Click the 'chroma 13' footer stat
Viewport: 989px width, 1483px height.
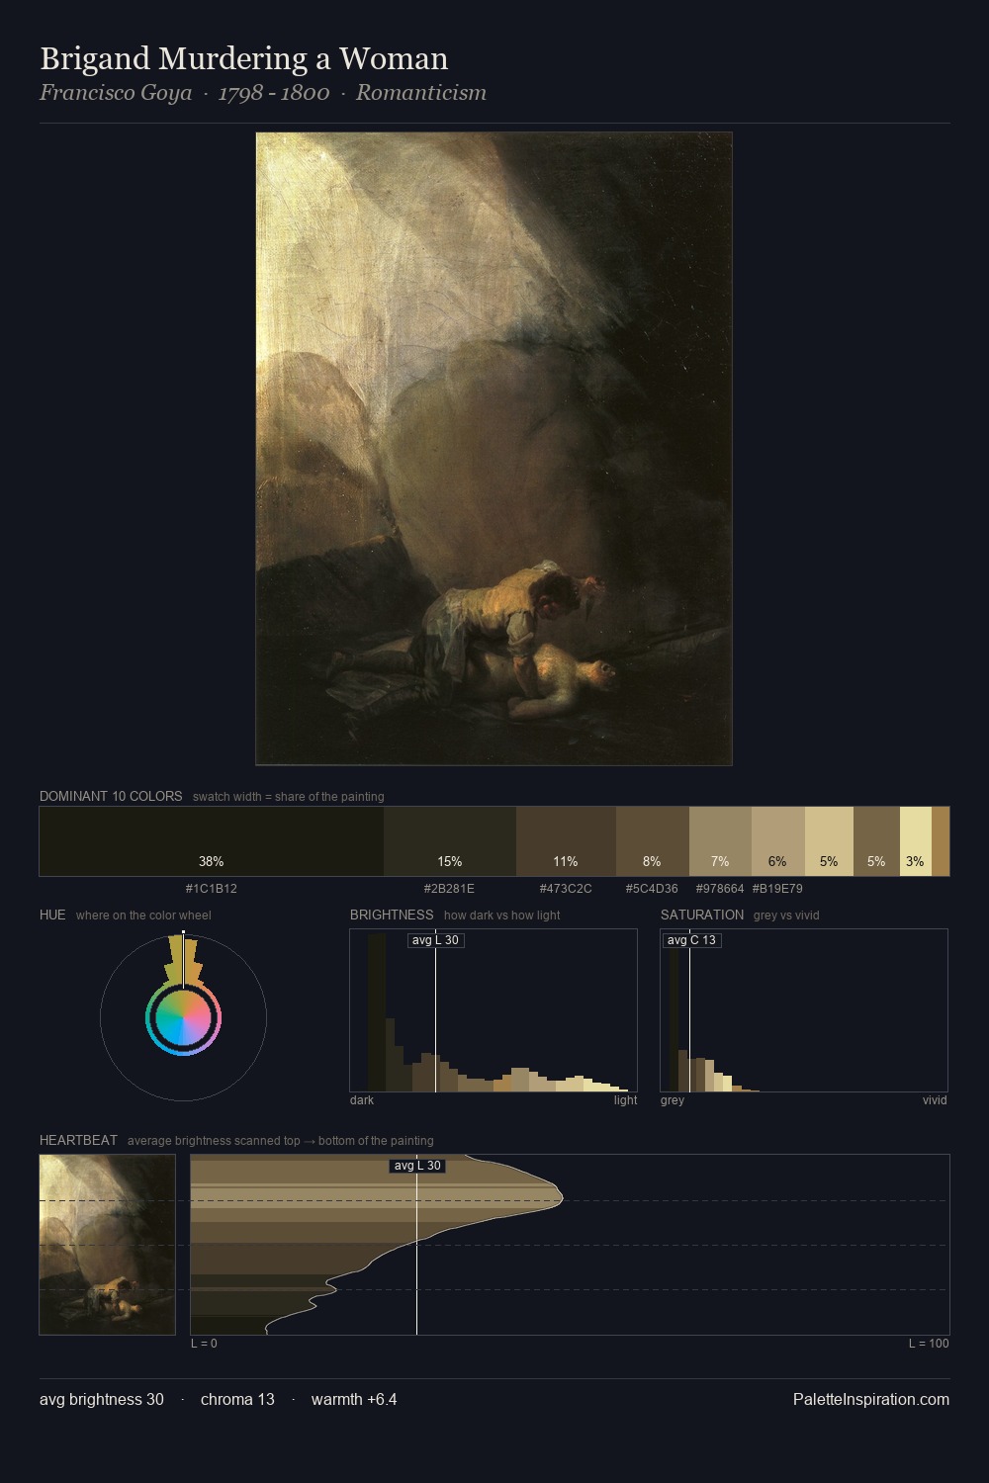[237, 1399]
